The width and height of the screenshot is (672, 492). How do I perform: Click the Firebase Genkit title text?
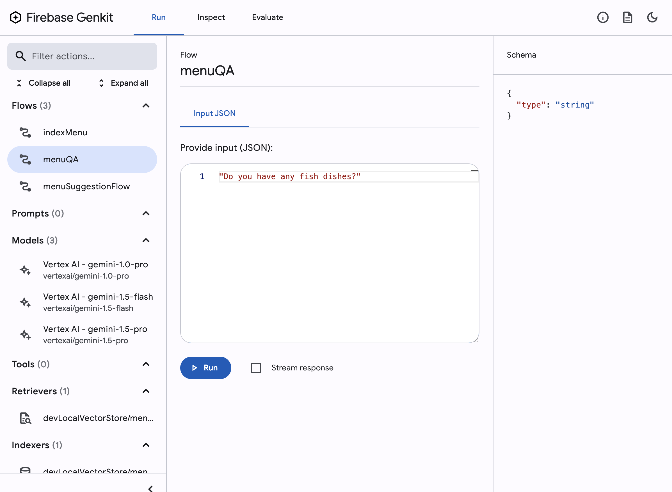(x=70, y=17)
